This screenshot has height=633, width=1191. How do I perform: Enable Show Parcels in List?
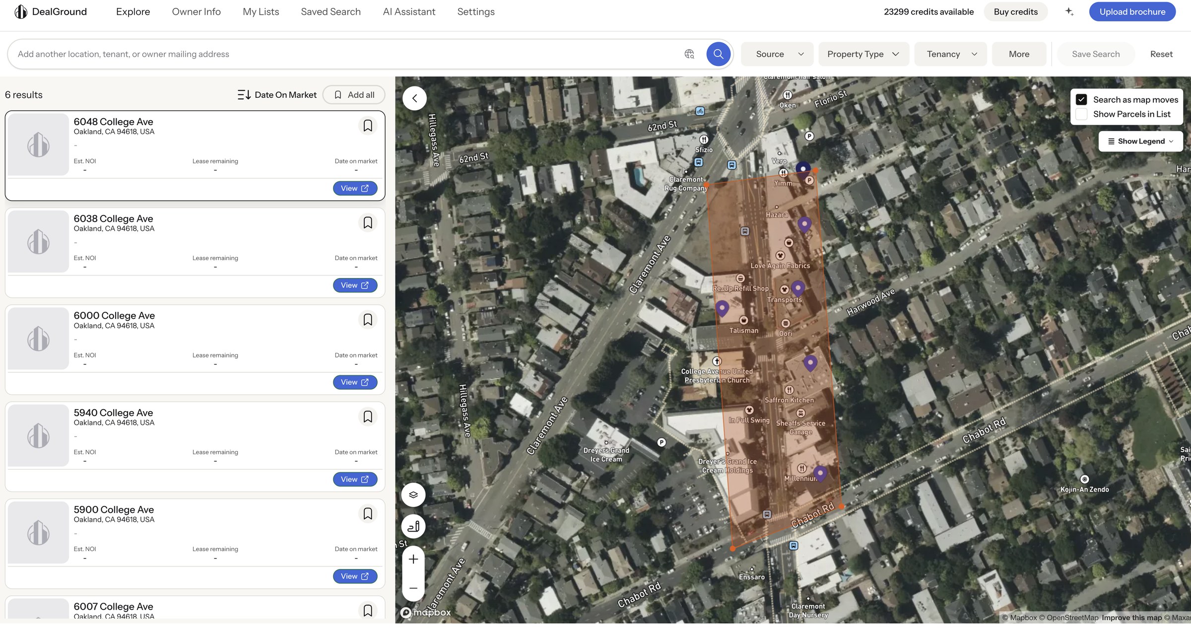1081,114
